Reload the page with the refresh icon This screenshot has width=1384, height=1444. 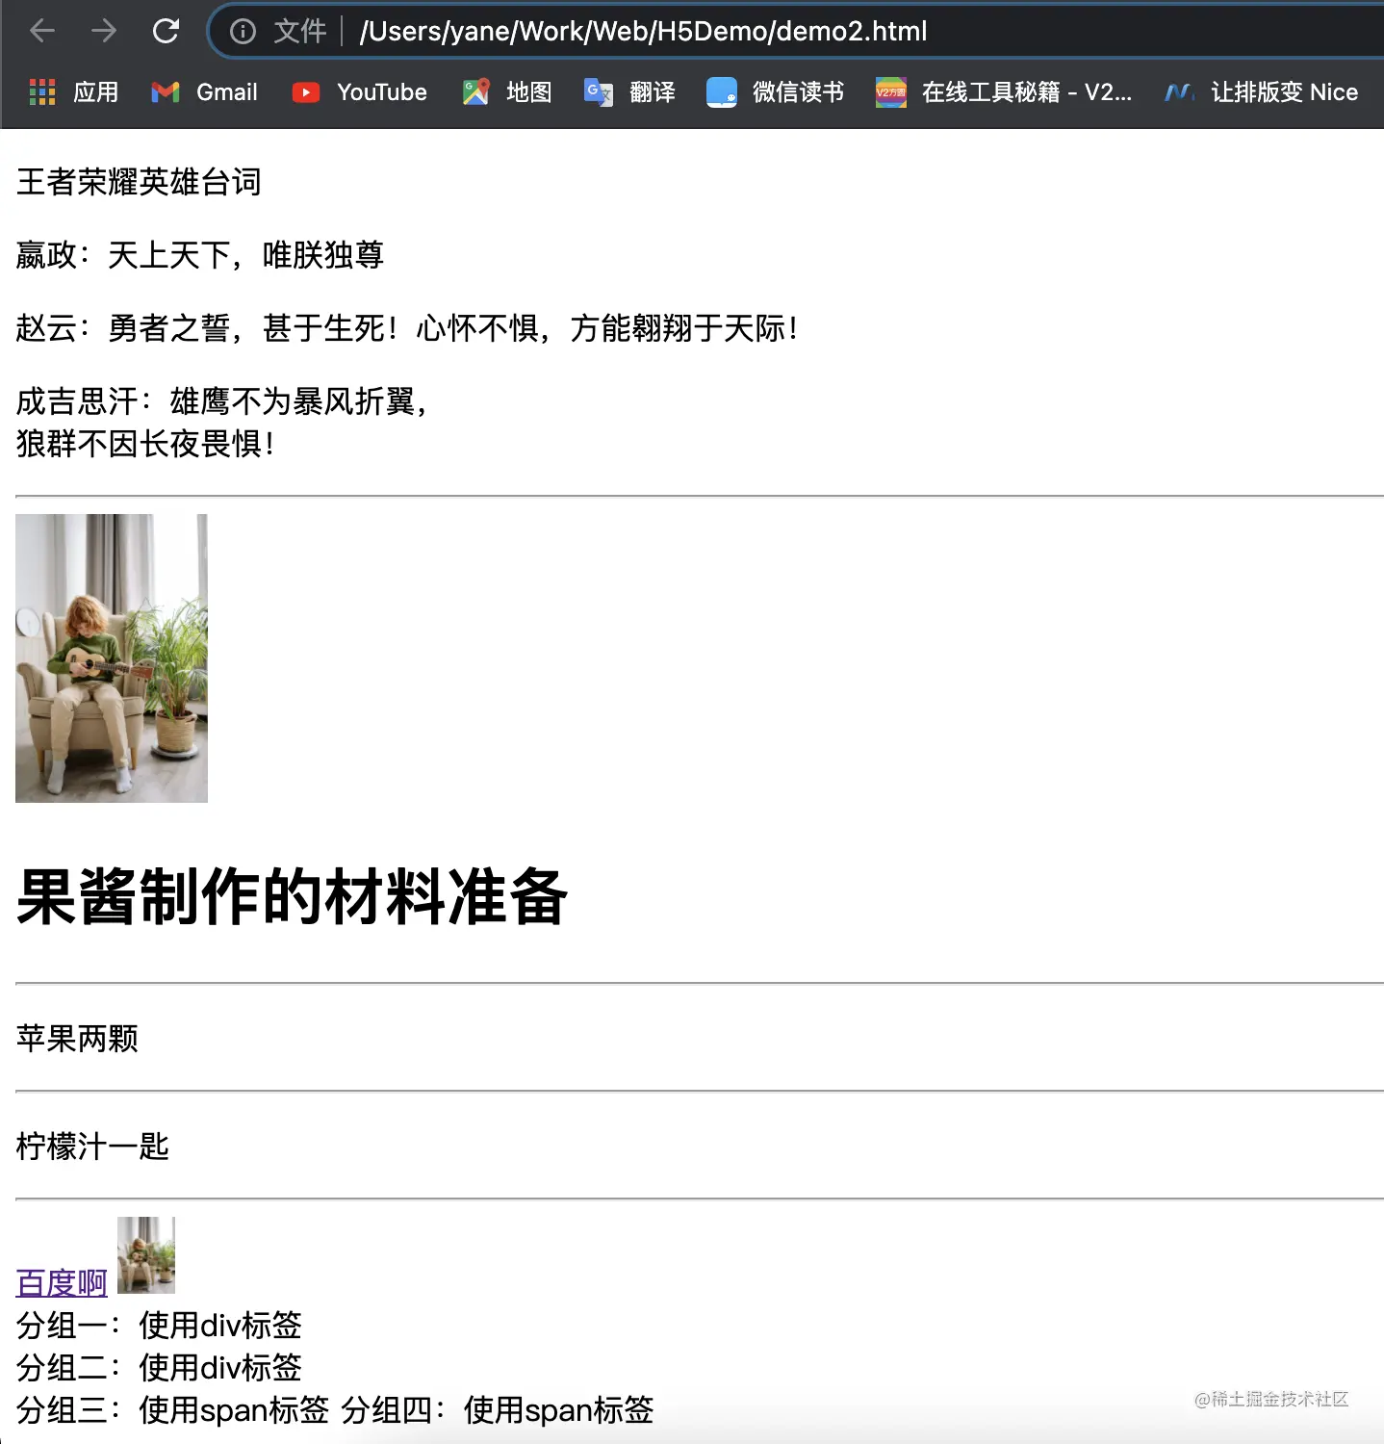click(x=166, y=31)
